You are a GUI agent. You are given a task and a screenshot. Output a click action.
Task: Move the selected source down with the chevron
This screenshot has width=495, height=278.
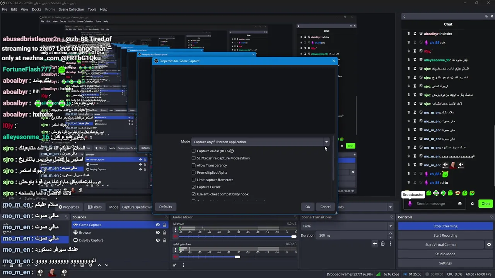(x=107, y=265)
